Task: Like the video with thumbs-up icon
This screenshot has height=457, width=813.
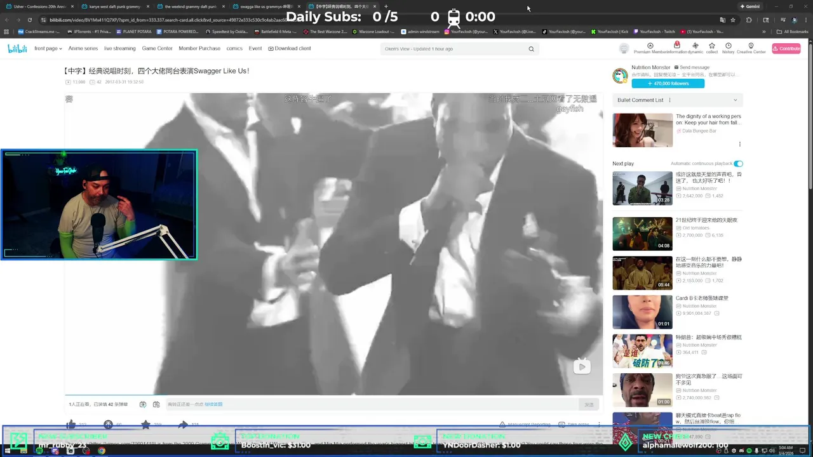Action: coord(71,424)
